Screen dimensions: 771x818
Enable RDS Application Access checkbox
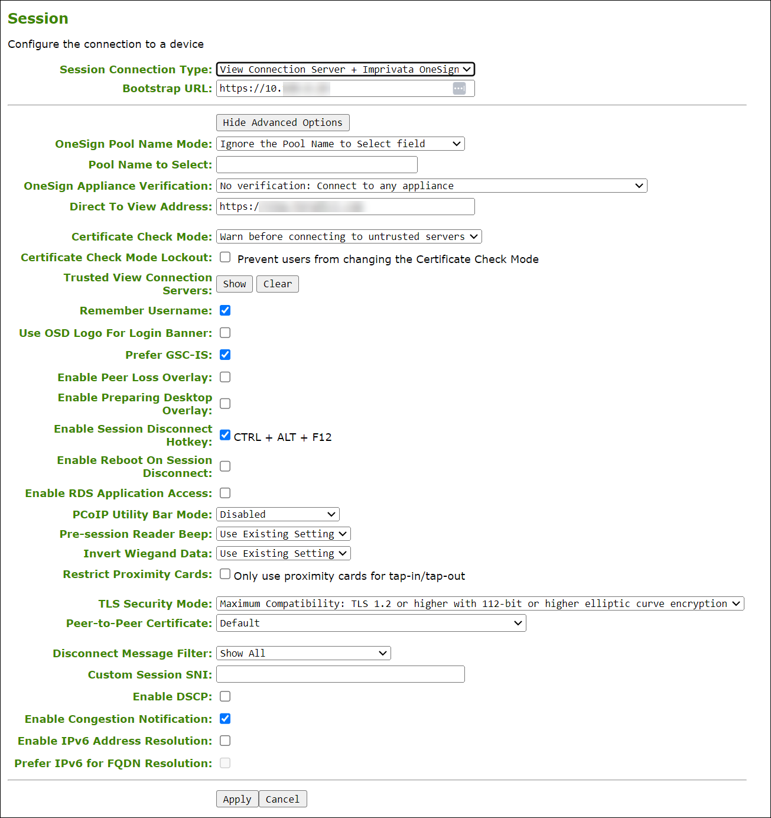[225, 493]
